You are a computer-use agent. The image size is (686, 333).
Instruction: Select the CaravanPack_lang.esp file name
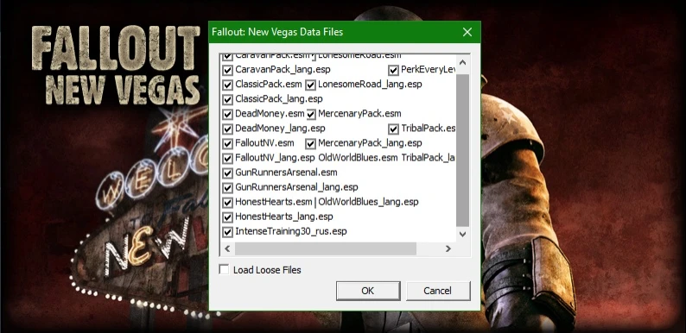click(x=283, y=69)
